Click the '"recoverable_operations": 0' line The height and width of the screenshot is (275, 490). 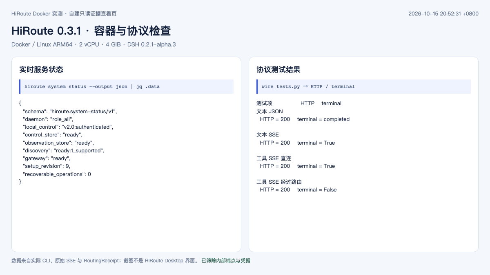coord(57,174)
